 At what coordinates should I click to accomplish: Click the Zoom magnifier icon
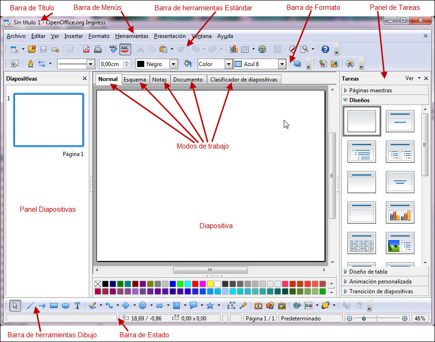click(305, 49)
